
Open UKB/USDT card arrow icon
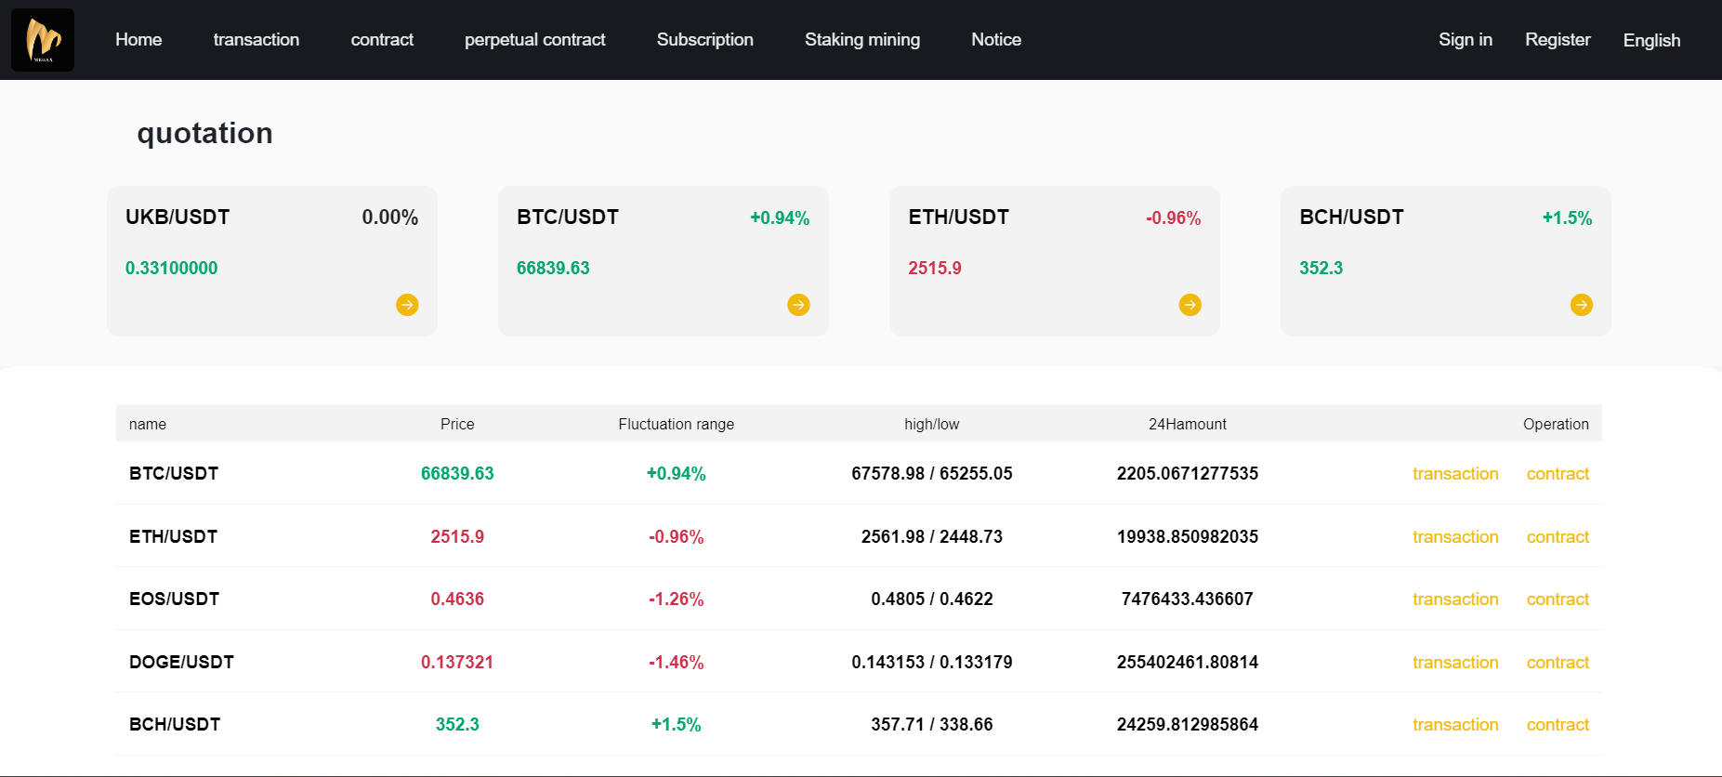(x=407, y=305)
